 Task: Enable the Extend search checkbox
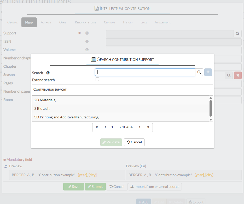(97, 79)
